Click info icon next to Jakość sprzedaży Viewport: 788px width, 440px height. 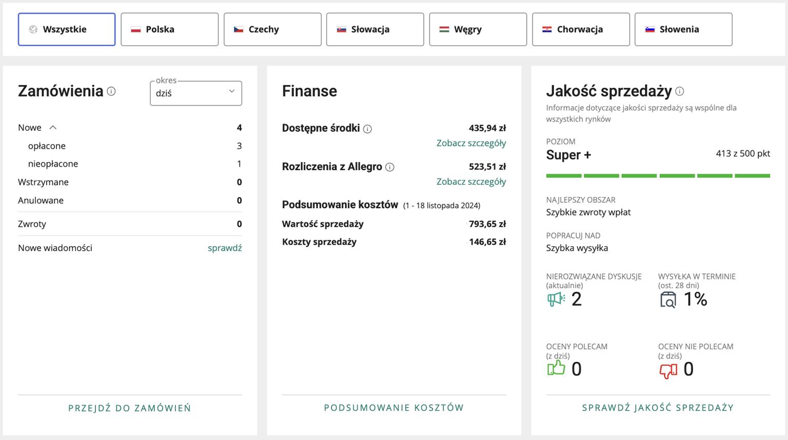[x=680, y=91]
